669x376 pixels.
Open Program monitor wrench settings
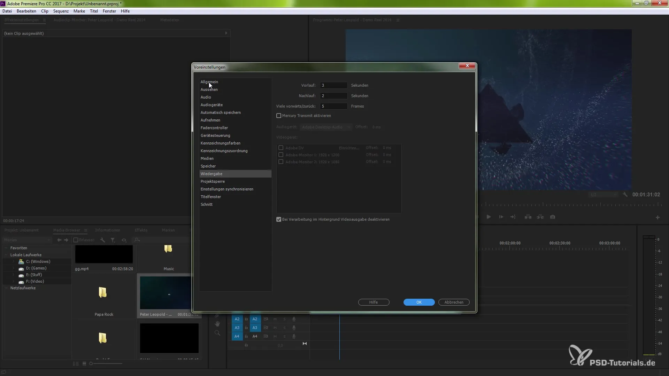[x=625, y=195]
